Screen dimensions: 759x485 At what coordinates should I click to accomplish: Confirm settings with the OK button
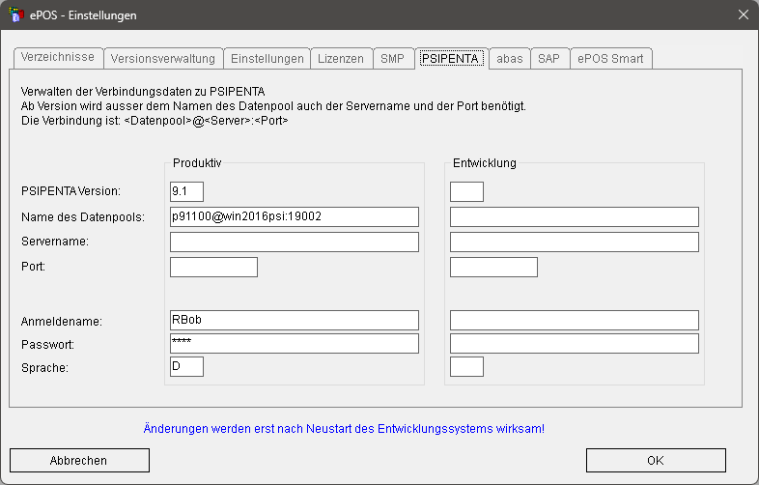click(x=656, y=460)
